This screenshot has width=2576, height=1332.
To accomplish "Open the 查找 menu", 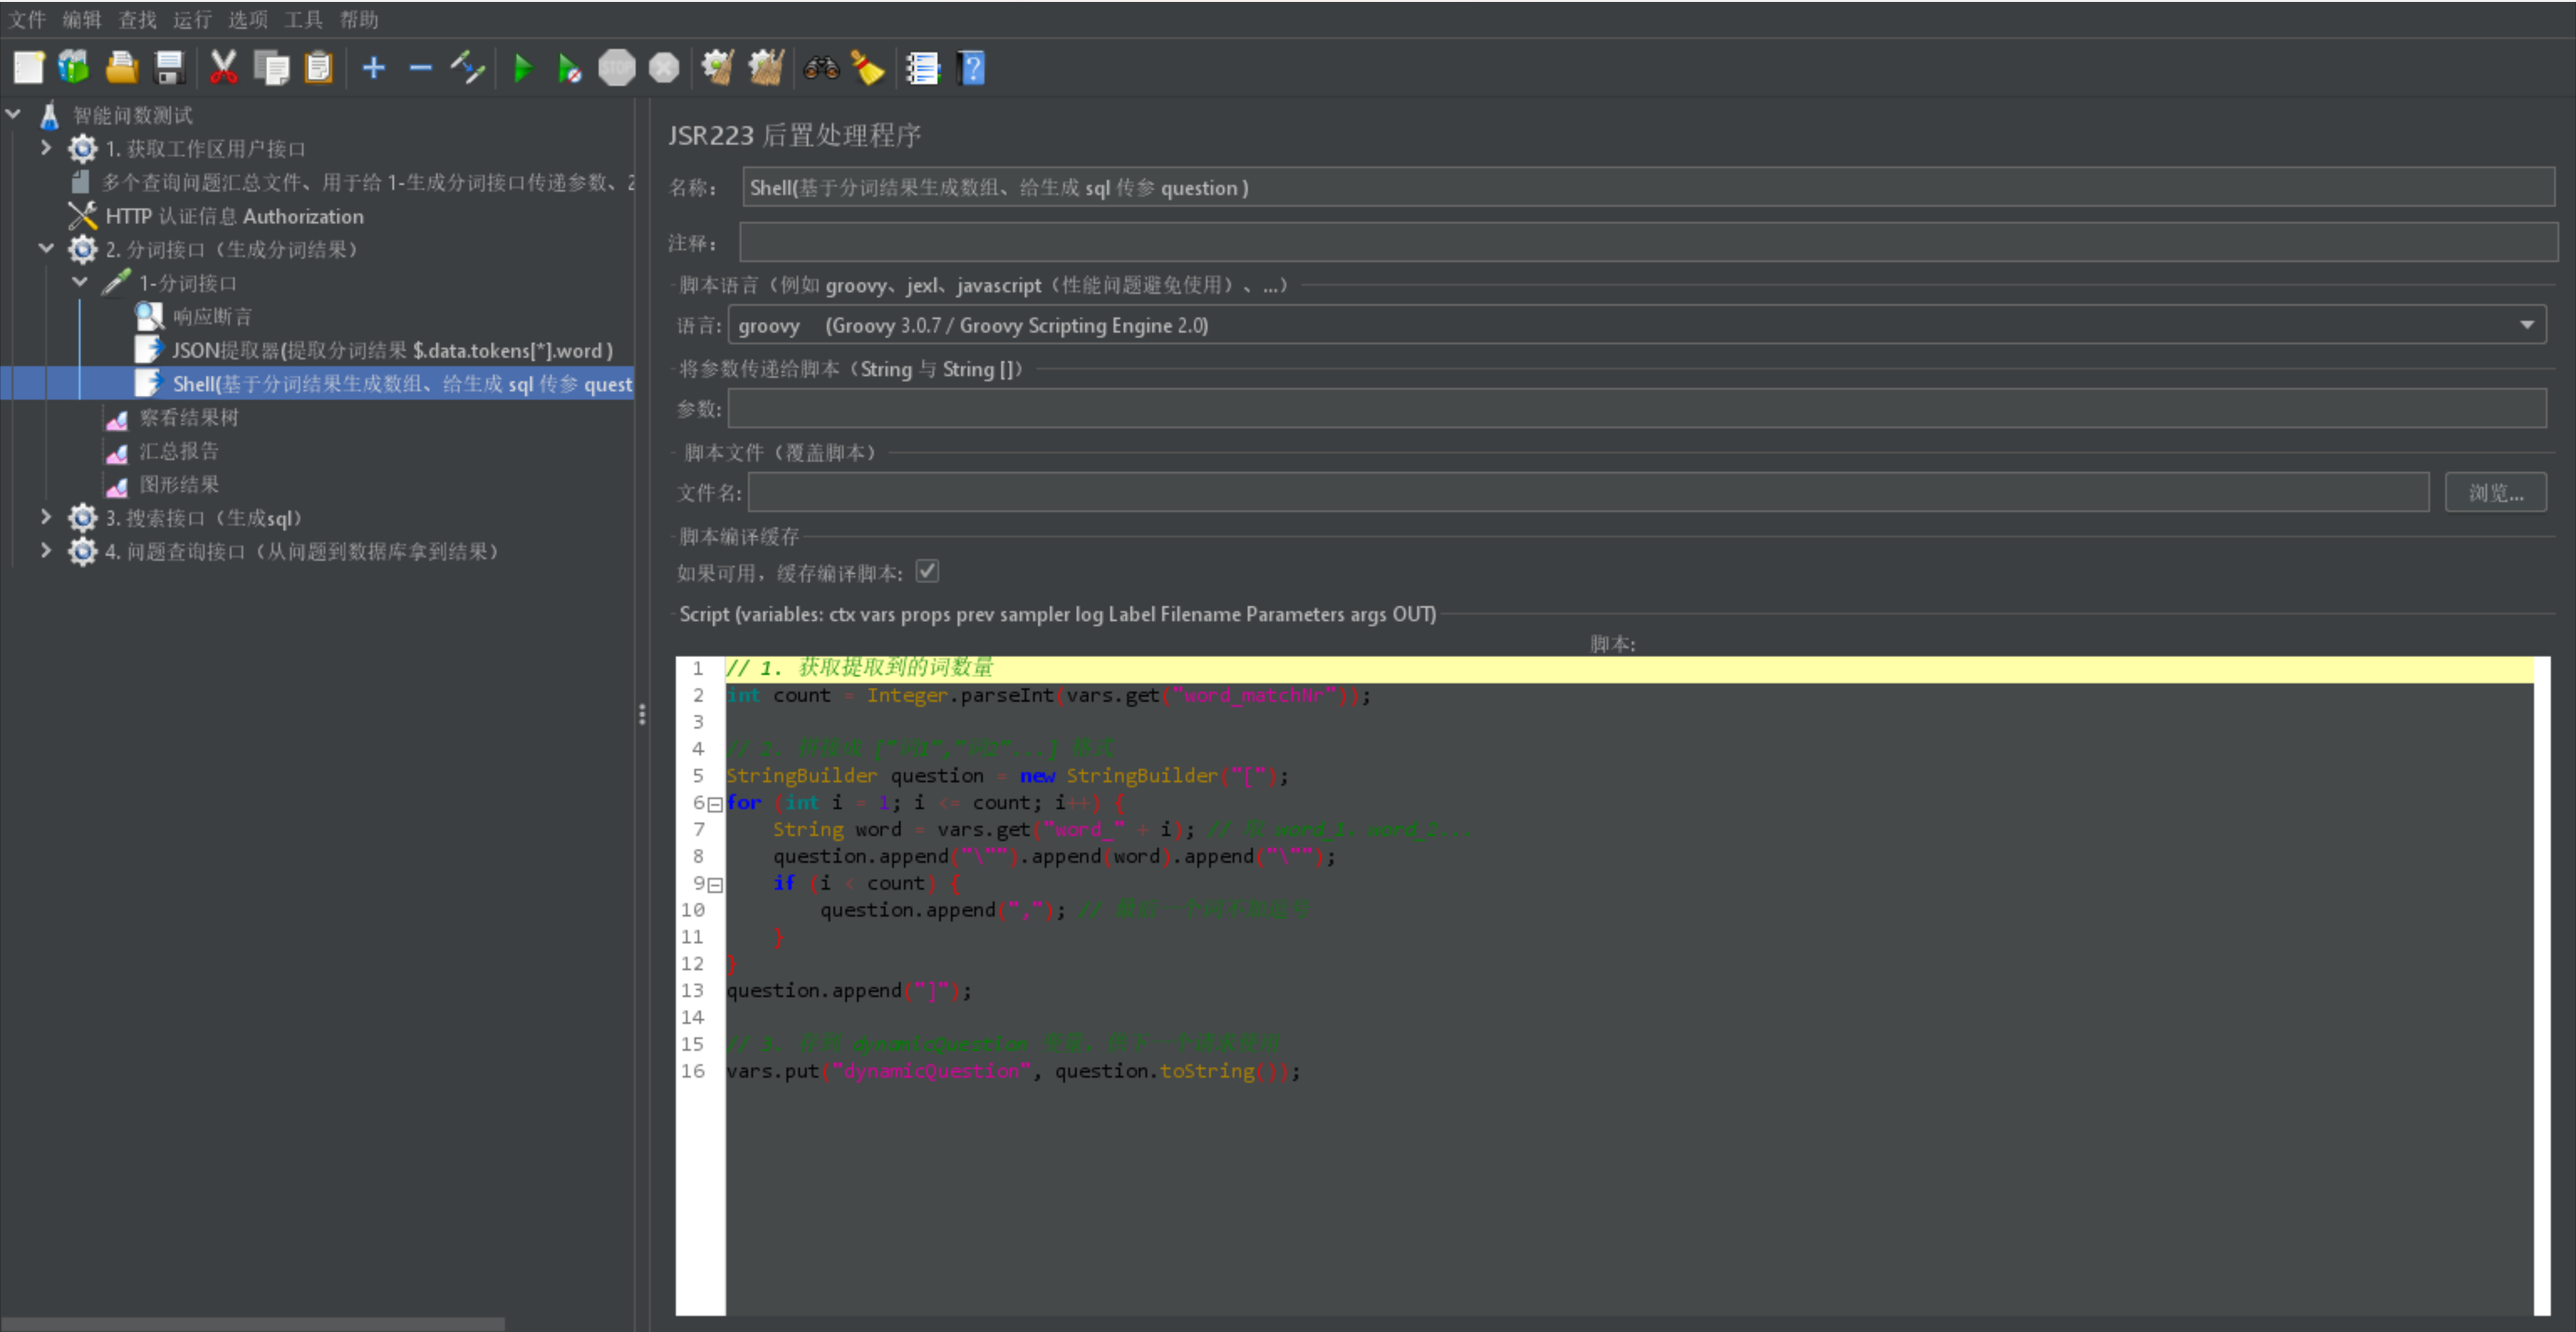I will [x=137, y=19].
